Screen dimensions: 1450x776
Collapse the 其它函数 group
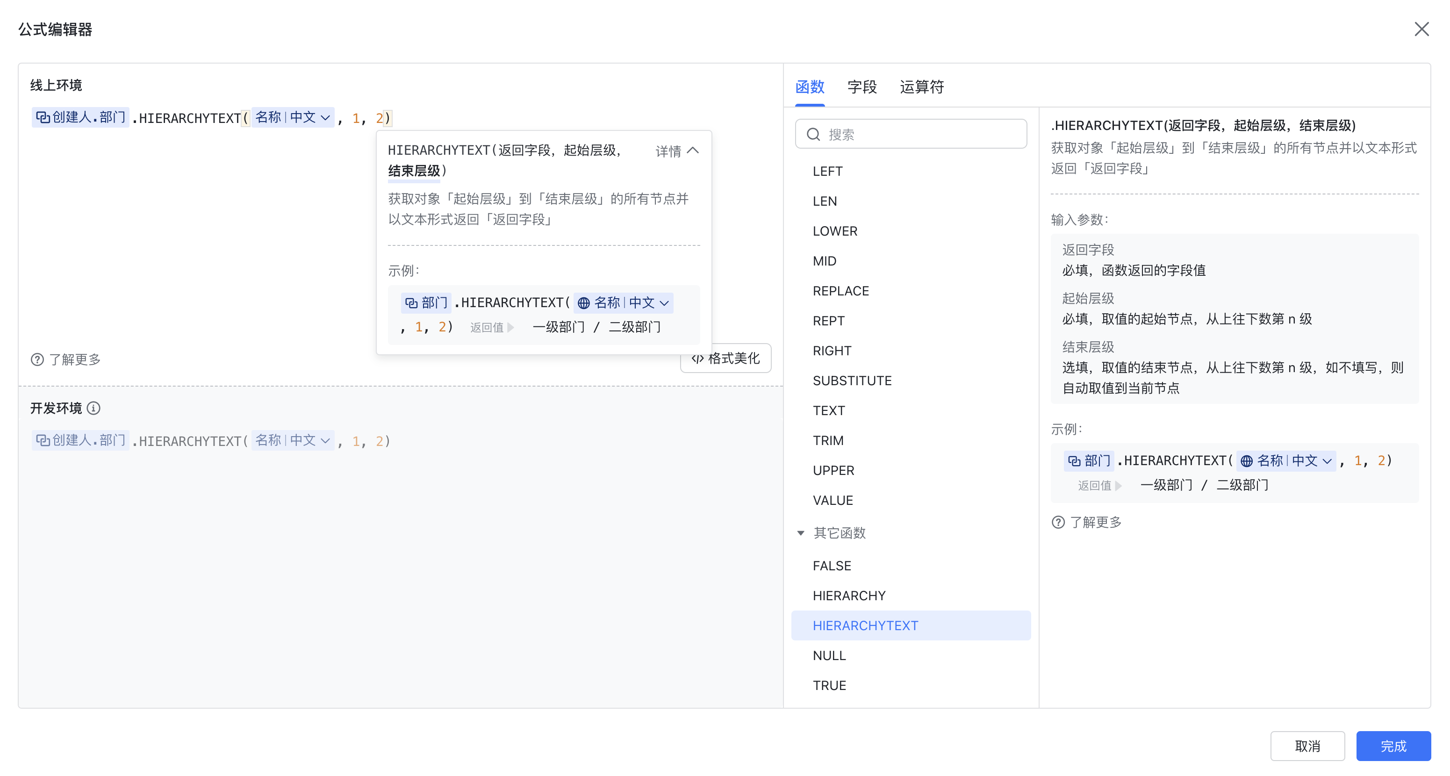pos(800,532)
